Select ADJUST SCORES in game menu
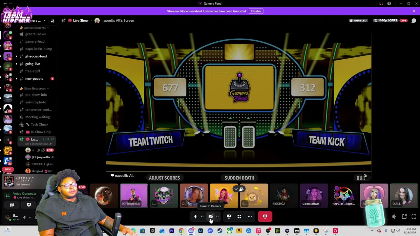This screenshot has height=236, width=420. click(x=164, y=178)
